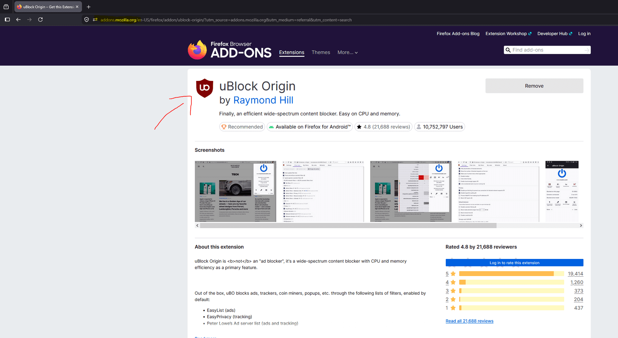The image size is (618, 338).
Task: Open author Raymond Hill's page
Action: [263, 100]
